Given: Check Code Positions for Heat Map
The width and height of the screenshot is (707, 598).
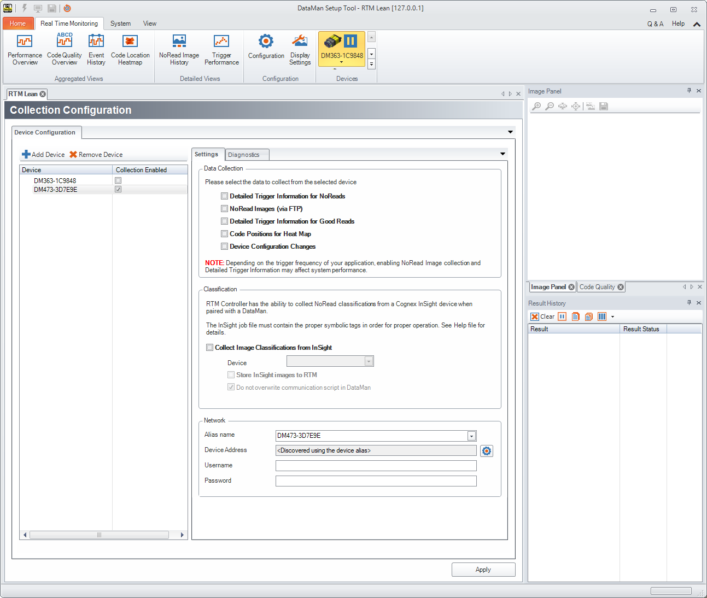Looking at the screenshot, I should tap(224, 234).
